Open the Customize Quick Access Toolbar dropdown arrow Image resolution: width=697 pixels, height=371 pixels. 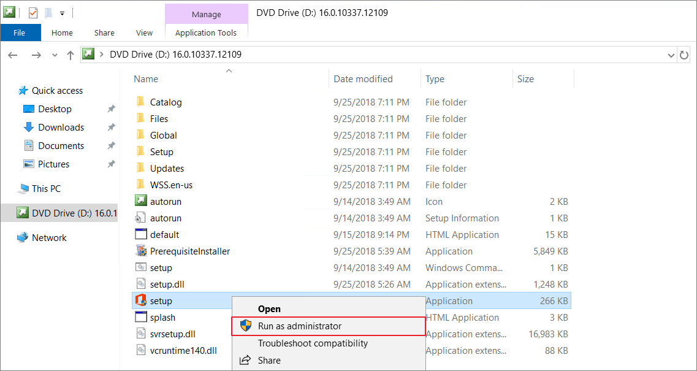click(63, 13)
